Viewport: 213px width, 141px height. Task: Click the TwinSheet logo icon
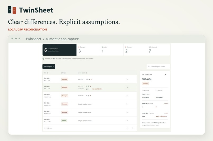pyautogui.click(x=12, y=10)
